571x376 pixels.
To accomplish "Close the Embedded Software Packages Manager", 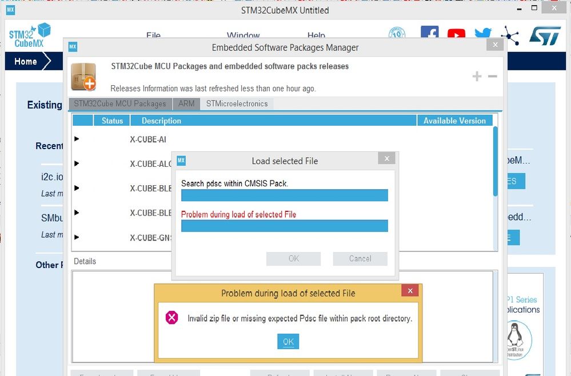I will tap(495, 45).
